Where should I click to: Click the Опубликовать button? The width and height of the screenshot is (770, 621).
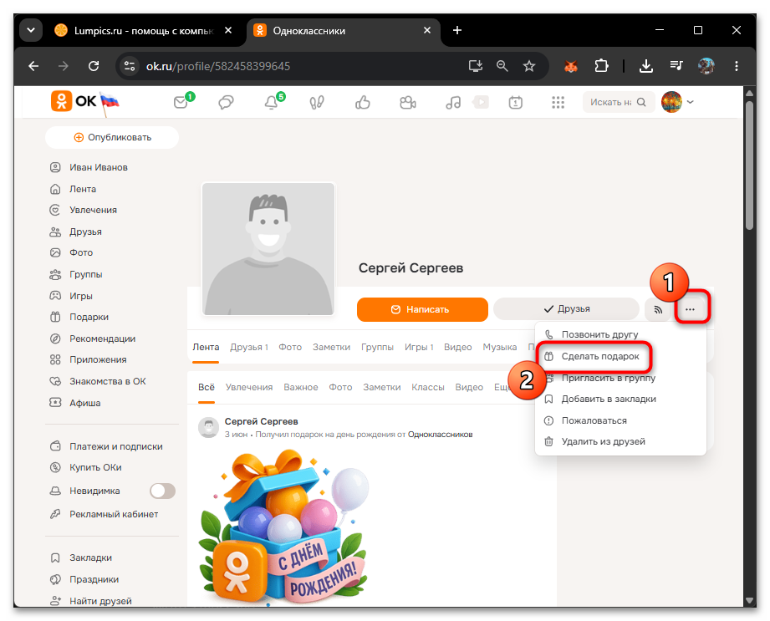(112, 137)
